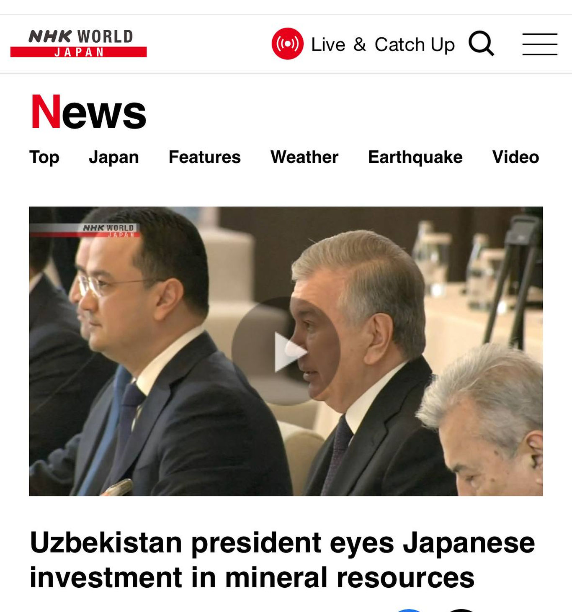Switch to Top news tab
This screenshot has width=572, height=612.
44,157
